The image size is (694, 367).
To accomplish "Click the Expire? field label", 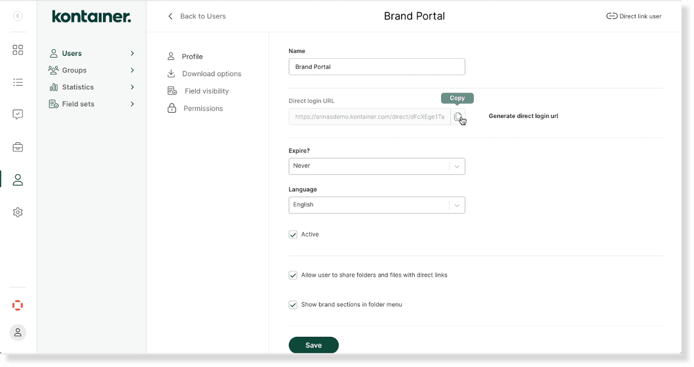I will 299,151.
